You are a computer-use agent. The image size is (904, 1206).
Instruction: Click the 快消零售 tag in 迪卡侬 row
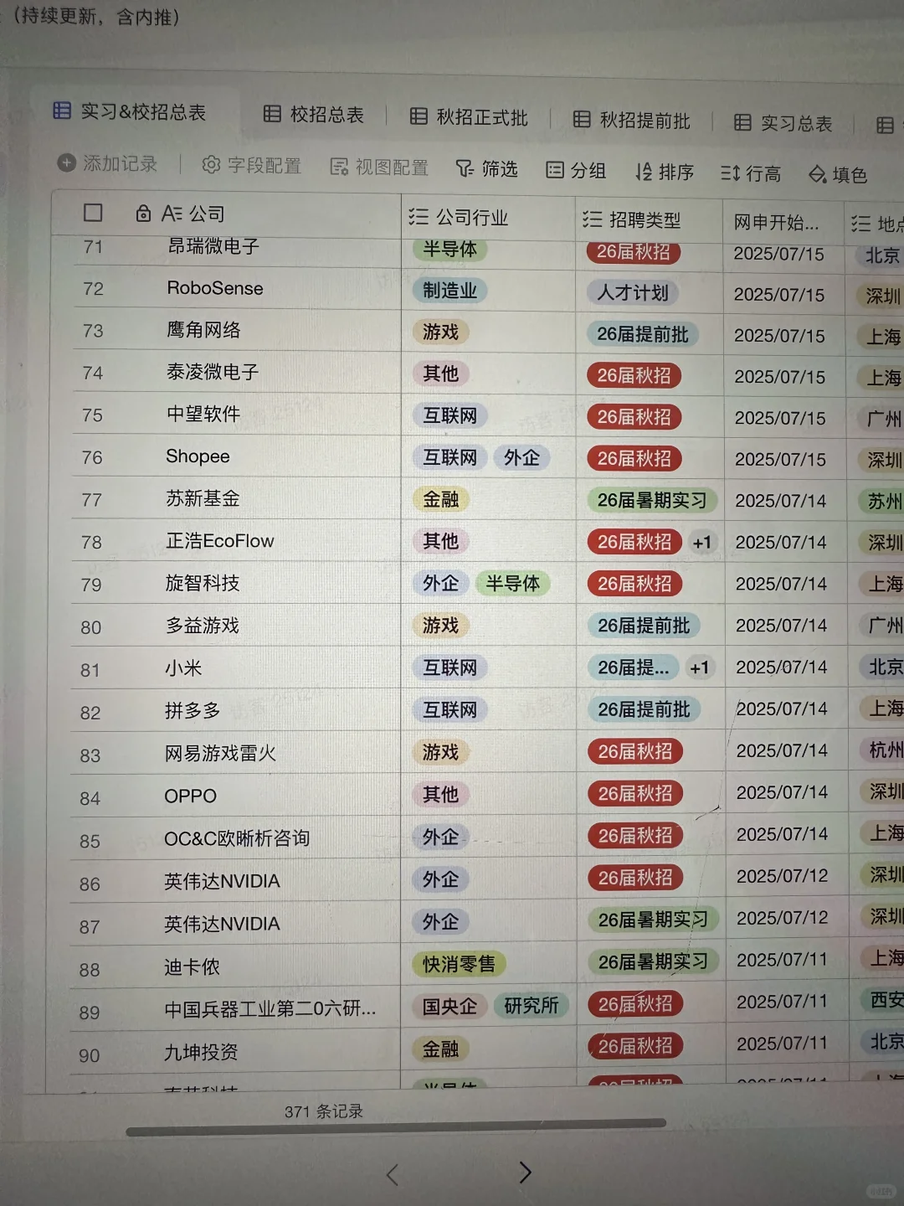pyautogui.click(x=459, y=964)
